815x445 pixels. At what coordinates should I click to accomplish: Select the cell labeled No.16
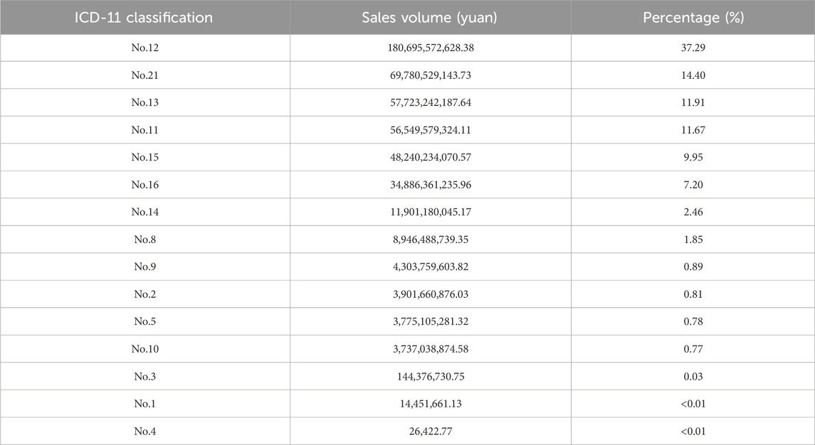click(x=145, y=185)
